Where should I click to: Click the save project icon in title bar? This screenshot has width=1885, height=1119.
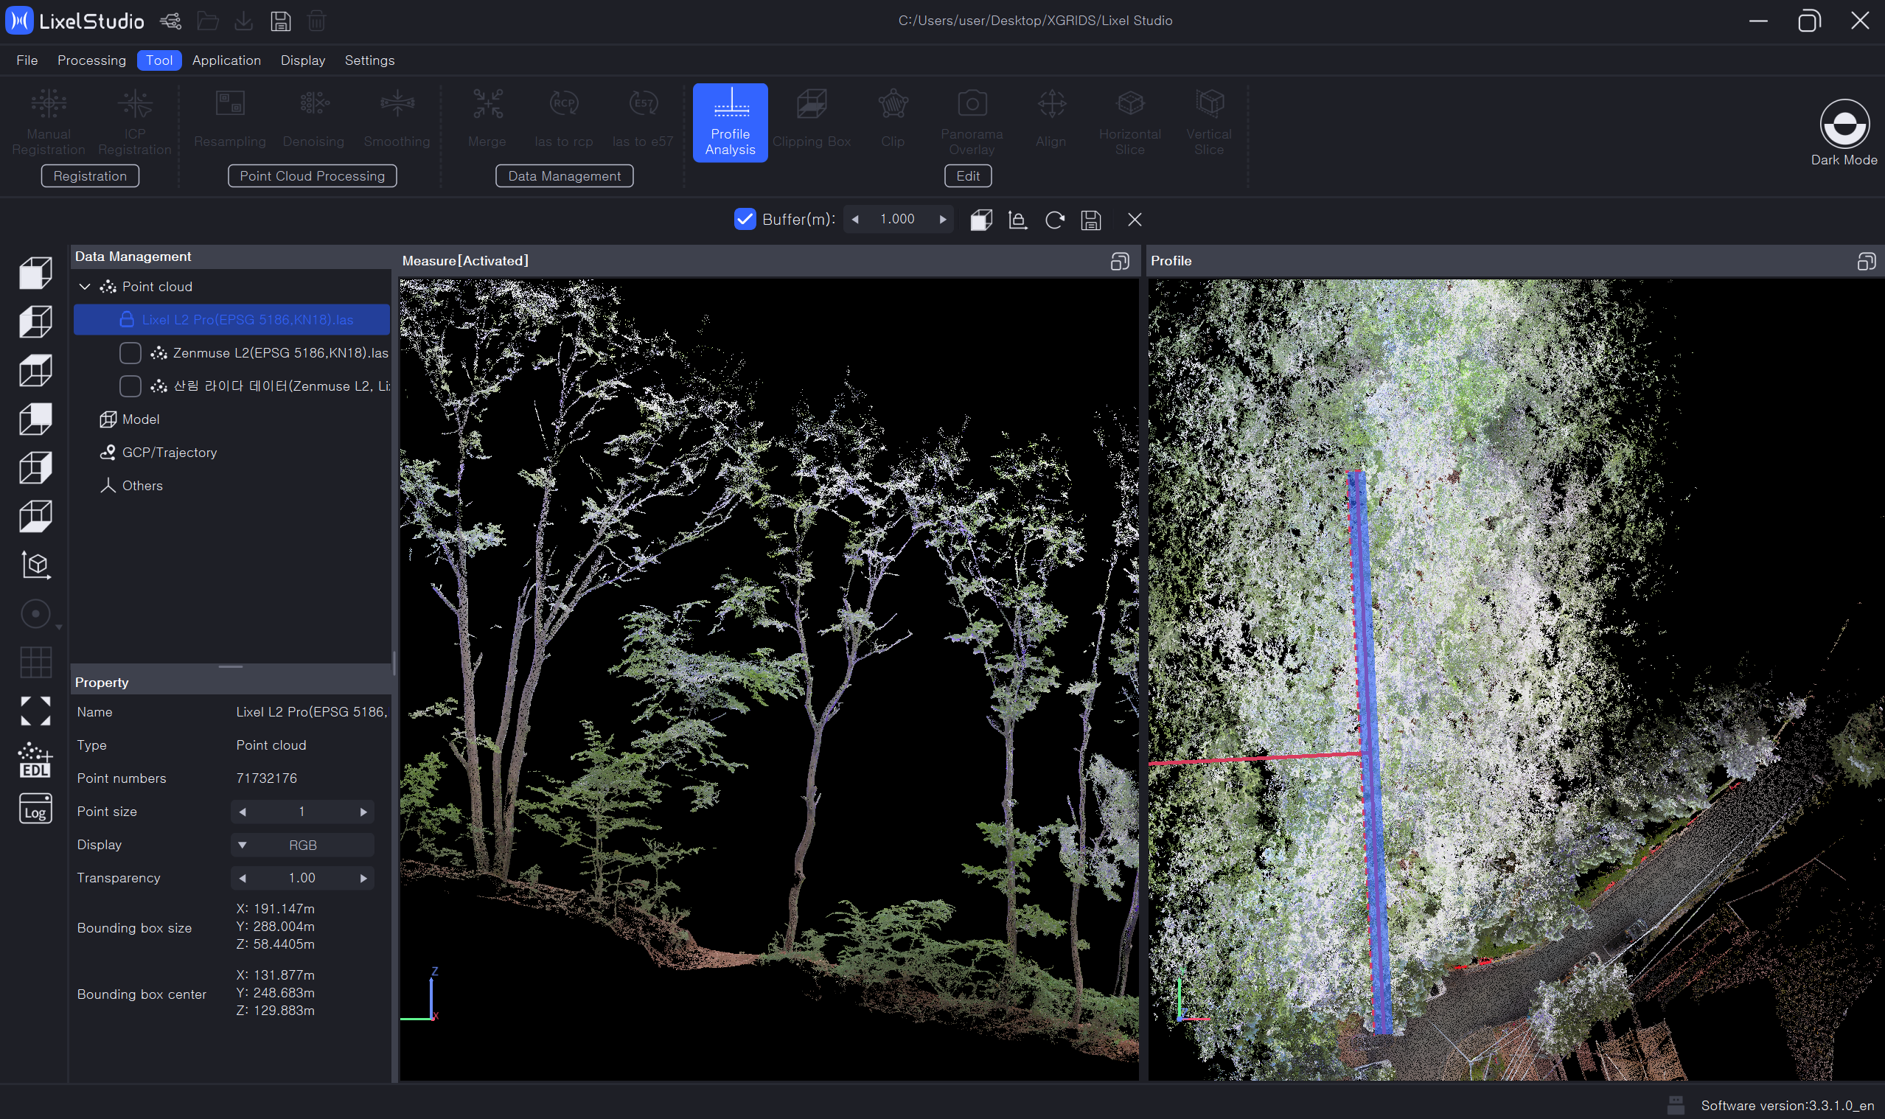click(x=280, y=21)
